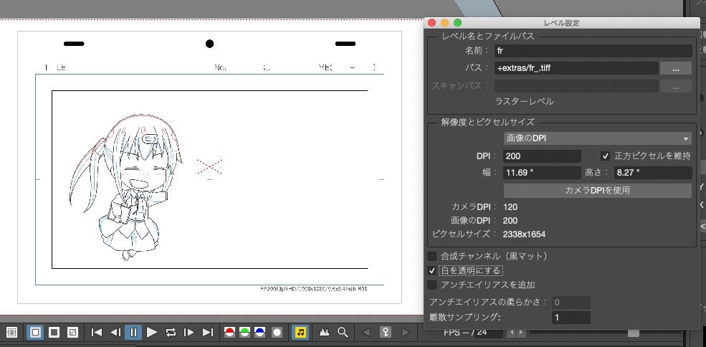Uncheck 白を透明にする checkbox
The image size is (706, 347).
[x=432, y=270]
